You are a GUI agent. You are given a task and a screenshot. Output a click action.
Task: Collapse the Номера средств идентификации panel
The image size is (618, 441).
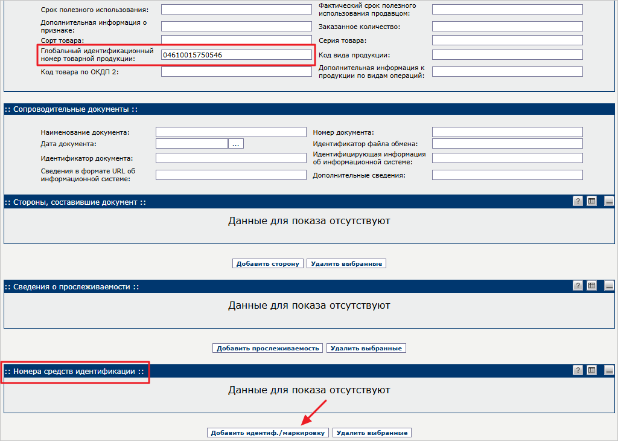coord(609,370)
